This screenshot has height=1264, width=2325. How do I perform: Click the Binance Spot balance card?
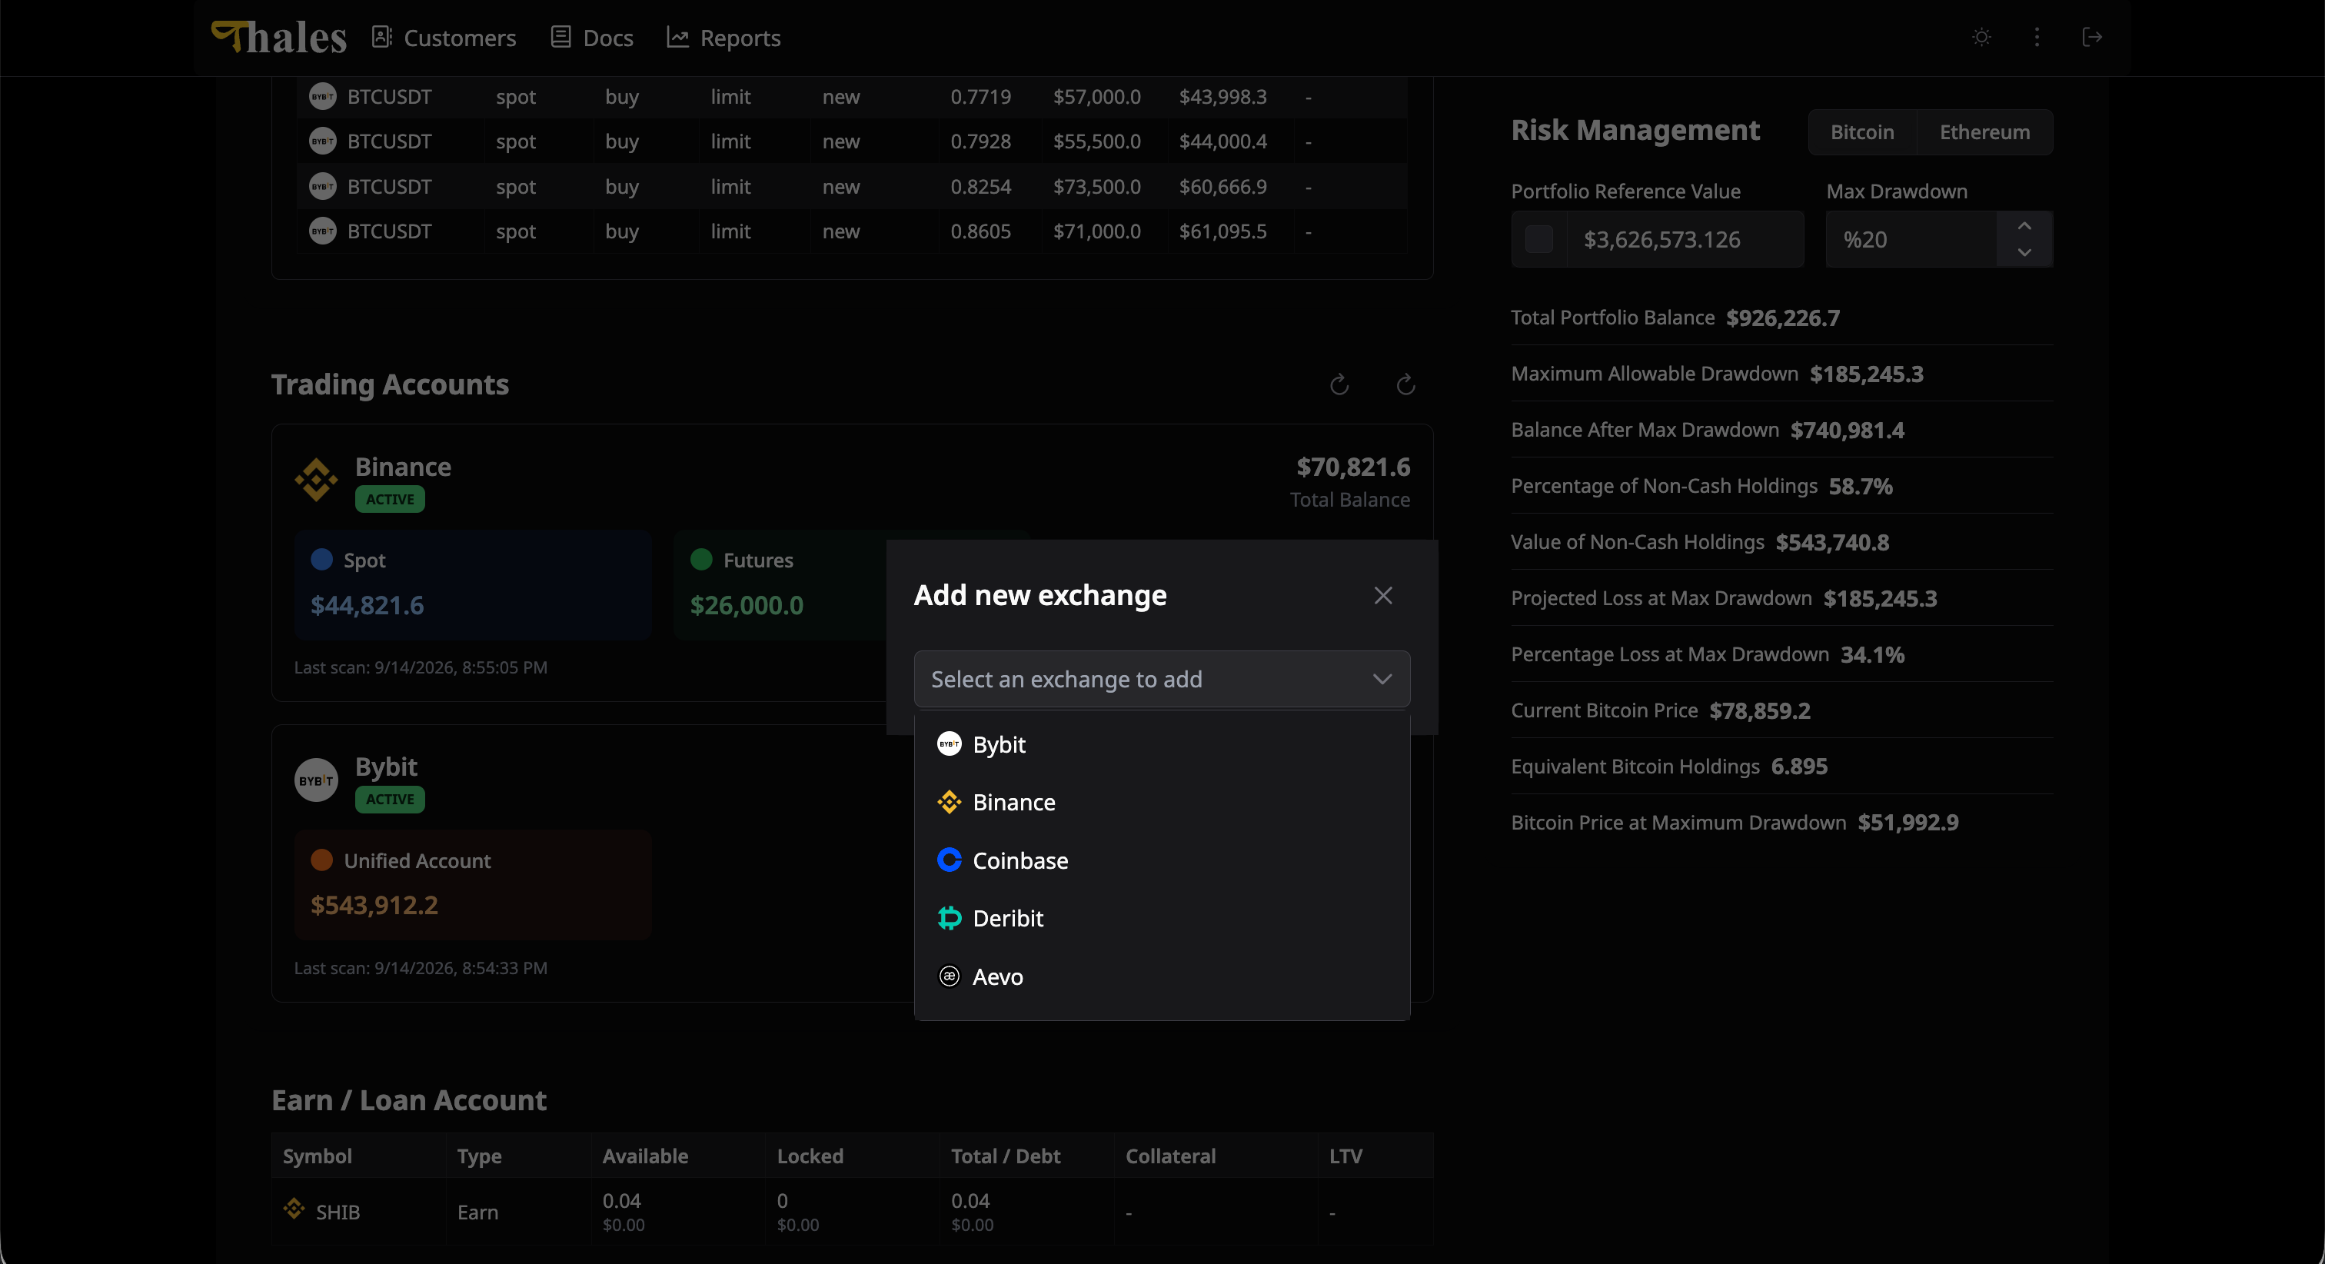[x=473, y=584]
